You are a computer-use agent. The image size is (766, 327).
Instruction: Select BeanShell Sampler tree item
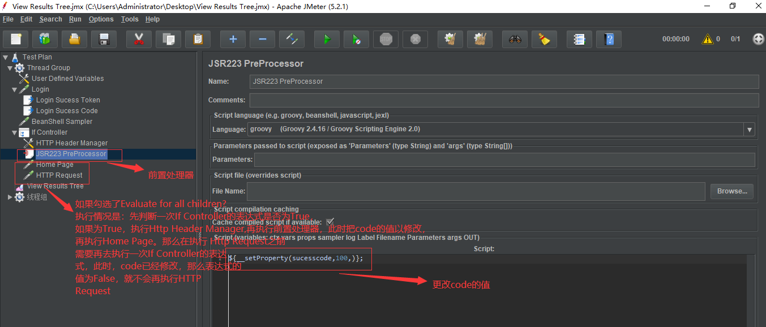62,122
